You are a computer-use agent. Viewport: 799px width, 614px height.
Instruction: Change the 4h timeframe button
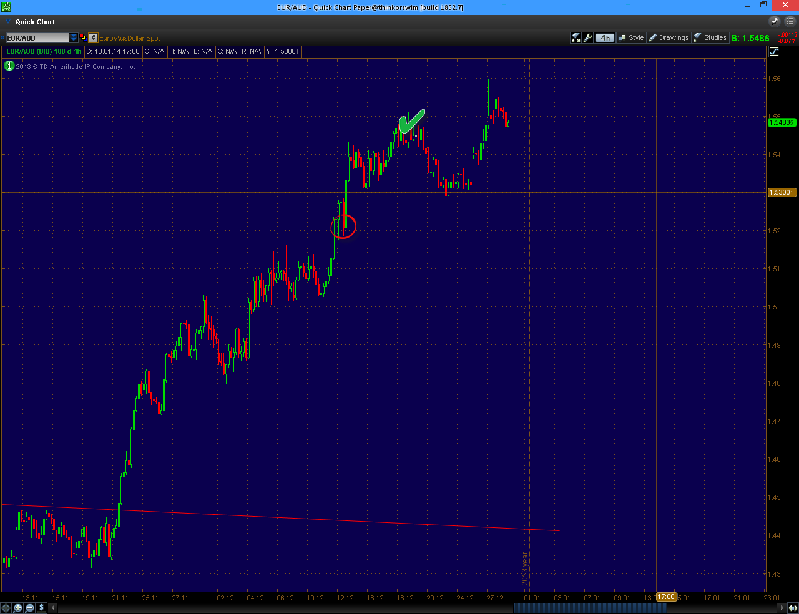604,37
